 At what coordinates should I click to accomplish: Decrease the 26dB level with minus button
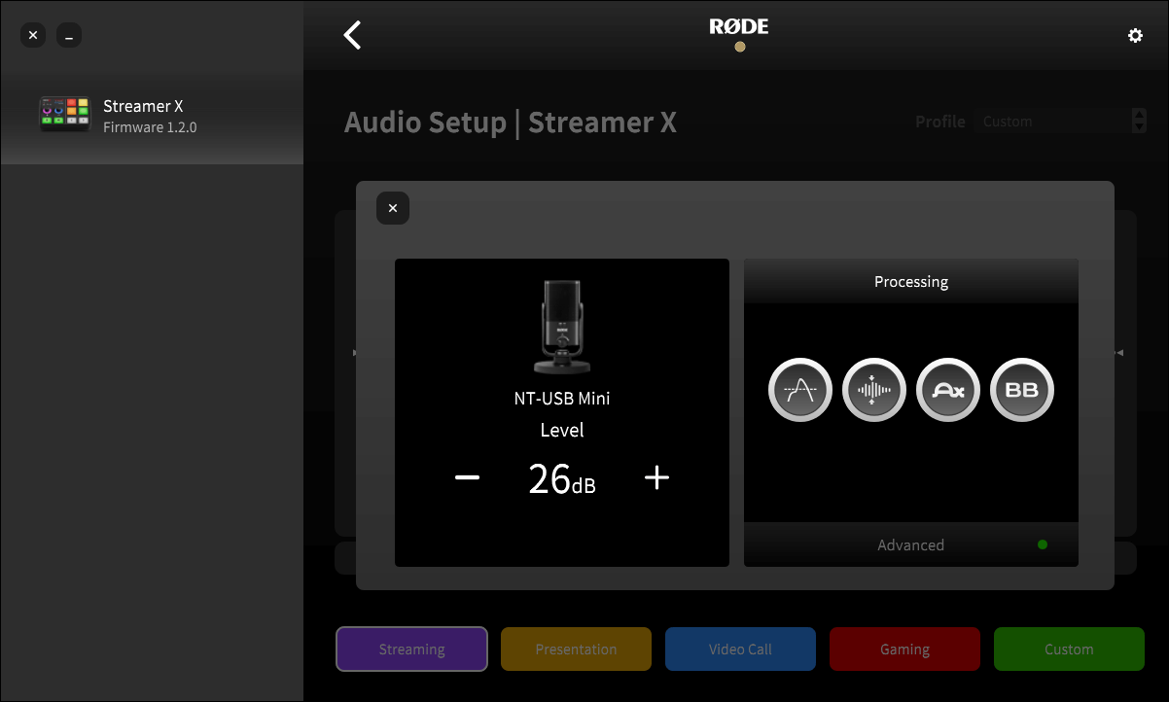coord(467,477)
